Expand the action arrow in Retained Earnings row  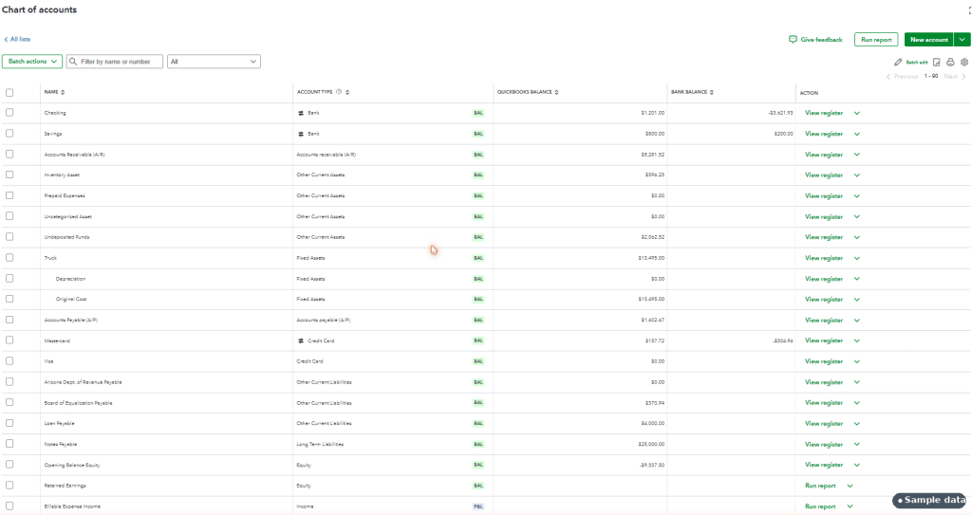pyautogui.click(x=850, y=486)
